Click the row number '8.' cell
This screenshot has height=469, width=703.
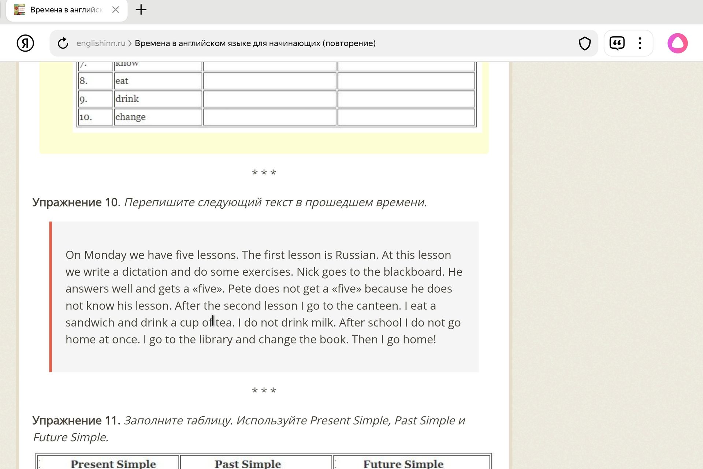[x=95, y=81]
